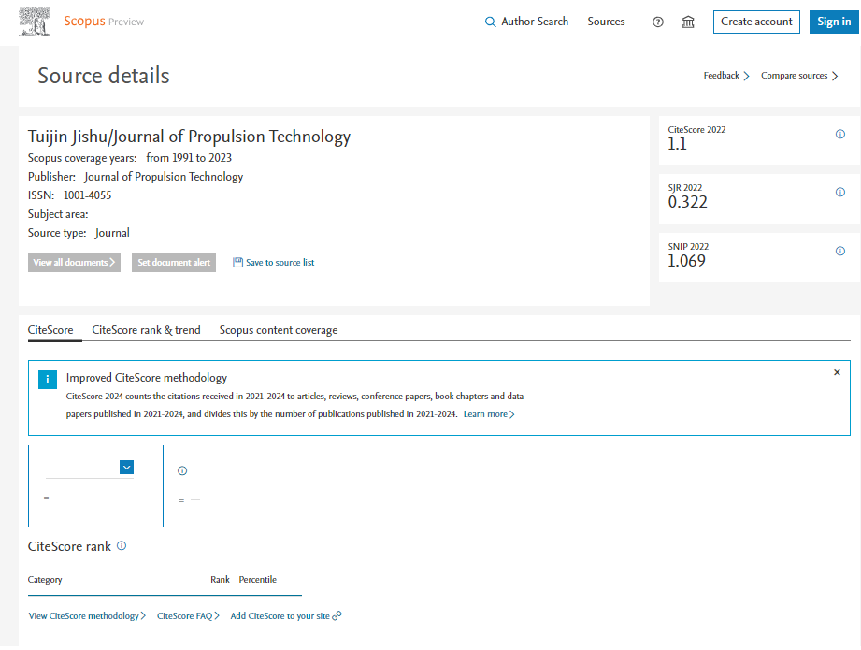Switch to CiteScore rank & trend tab
Image resolution: width=861 pixels, height=650 pixels.
tap(146, 330)
